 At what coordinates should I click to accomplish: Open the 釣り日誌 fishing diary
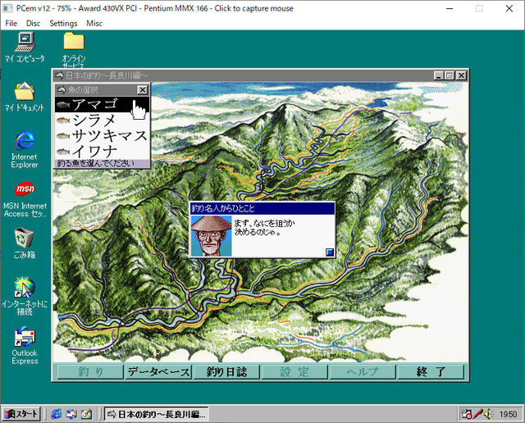[x=226, y=372]
